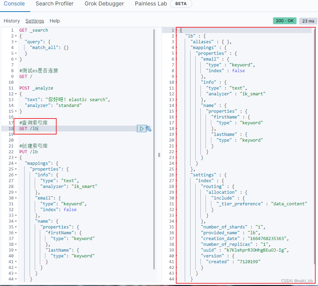The image size is (318, 286).
Task: Open the Help menu
Action: 55,21
